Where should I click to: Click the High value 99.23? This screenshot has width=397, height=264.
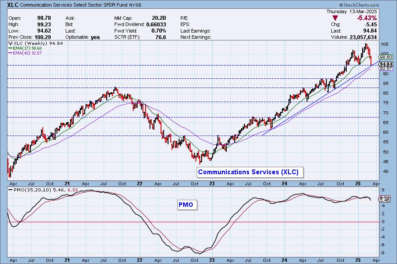click(44, 24)
